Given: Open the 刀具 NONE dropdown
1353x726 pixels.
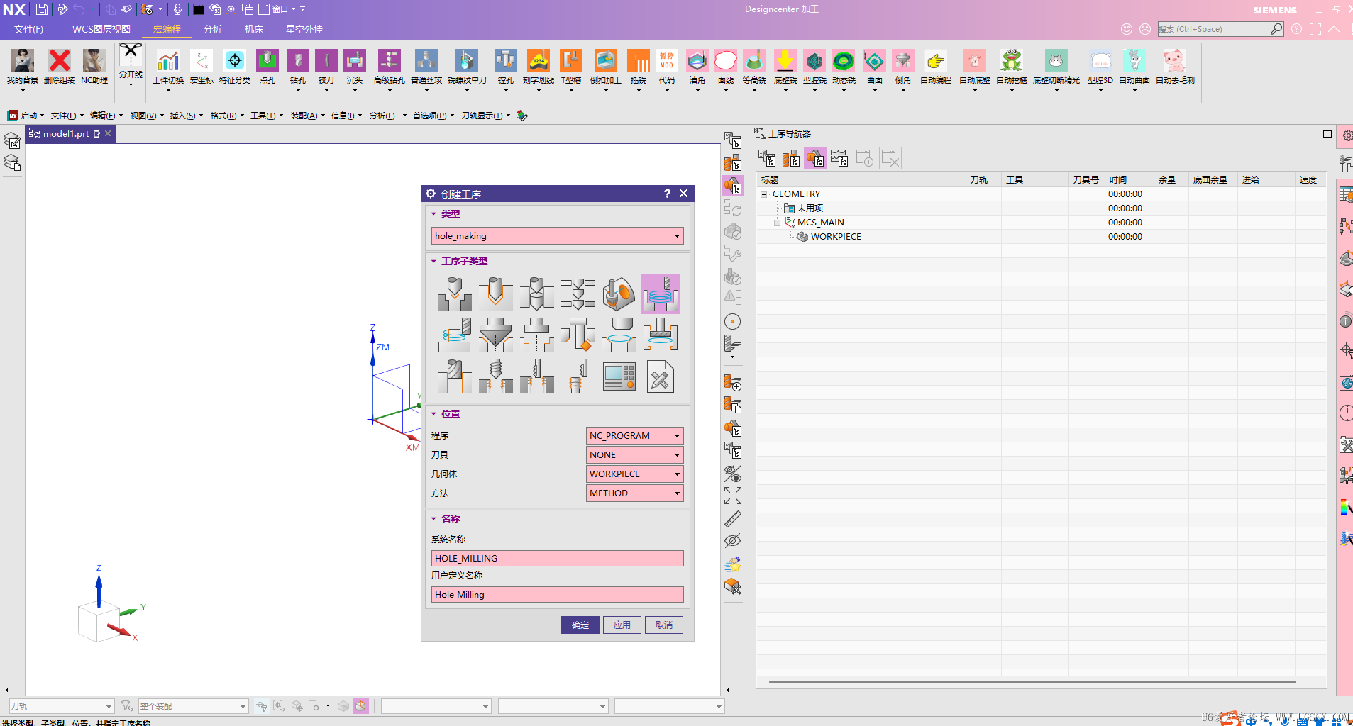Looking at the screenshot, I should [635, 454].
